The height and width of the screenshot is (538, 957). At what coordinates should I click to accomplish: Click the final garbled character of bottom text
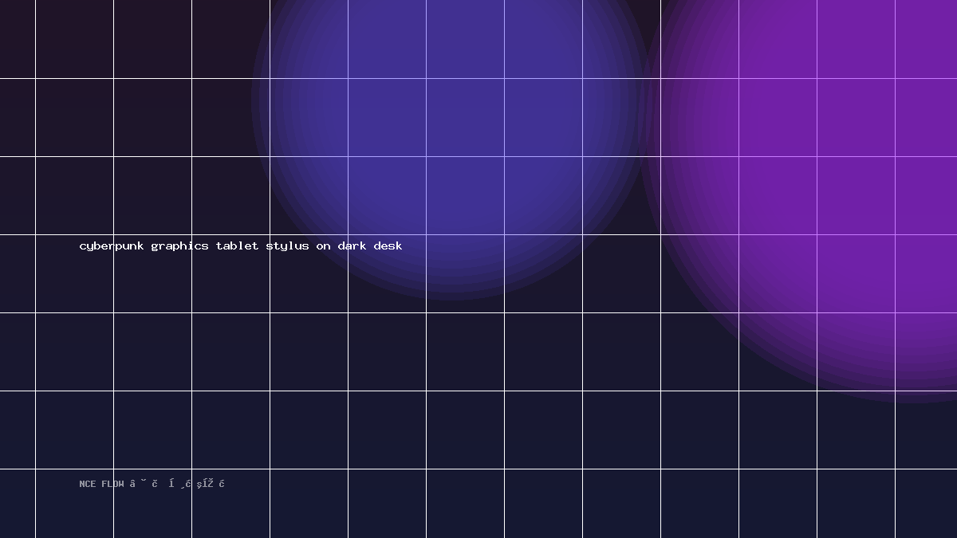pos(222,484)
